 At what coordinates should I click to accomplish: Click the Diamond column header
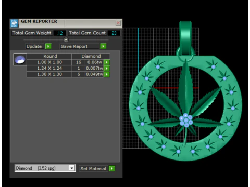point(91,56)
